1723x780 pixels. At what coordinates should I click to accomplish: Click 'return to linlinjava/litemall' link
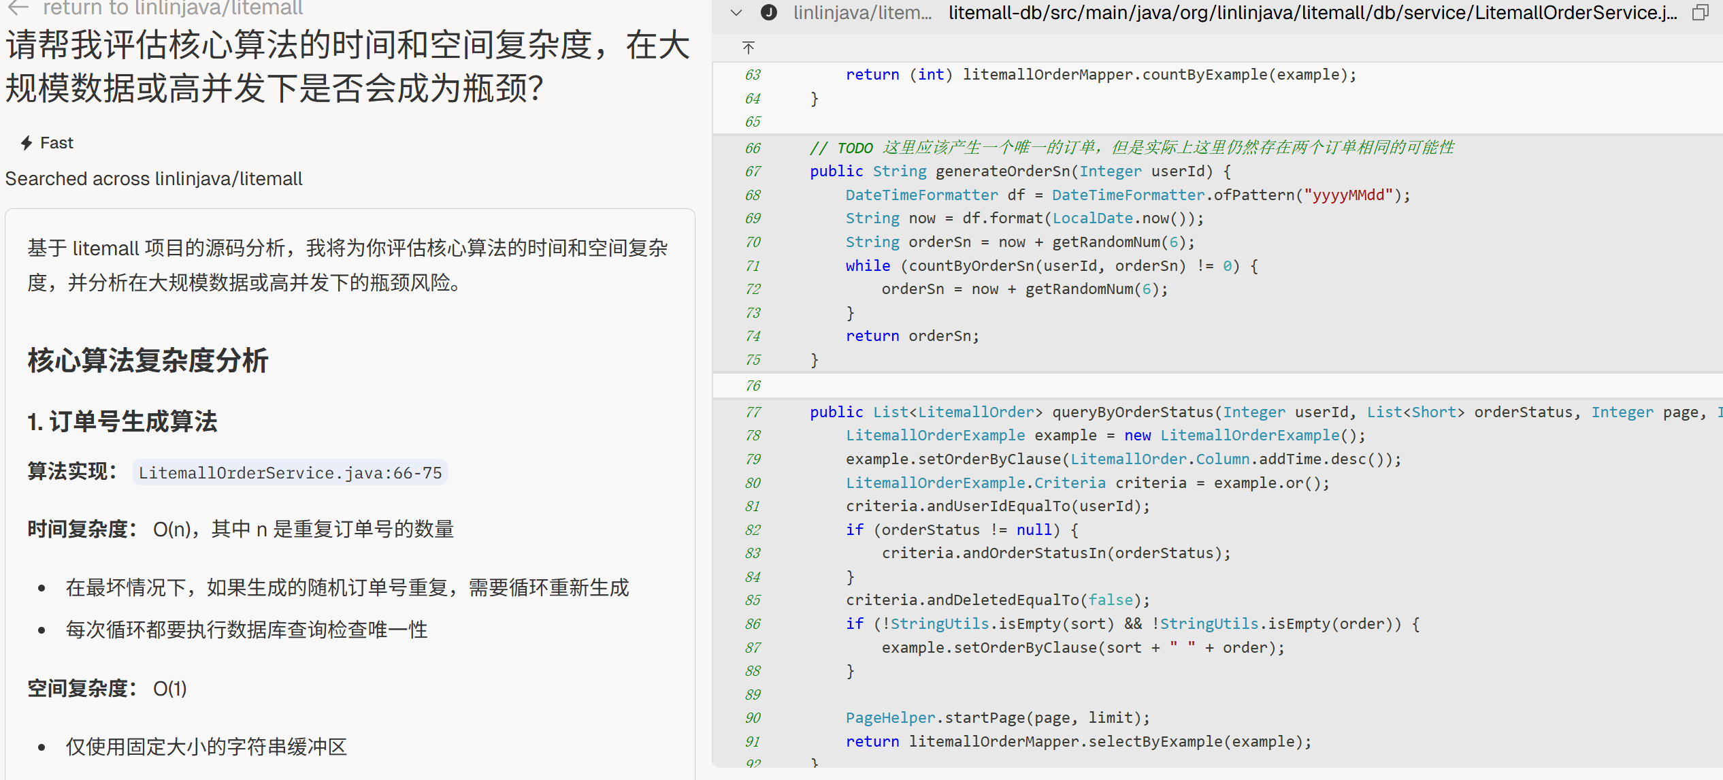tap(173, 8)
